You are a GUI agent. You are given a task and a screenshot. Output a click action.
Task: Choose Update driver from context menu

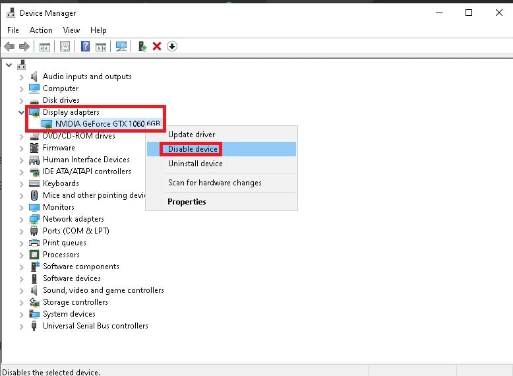(x=222, y=135)
